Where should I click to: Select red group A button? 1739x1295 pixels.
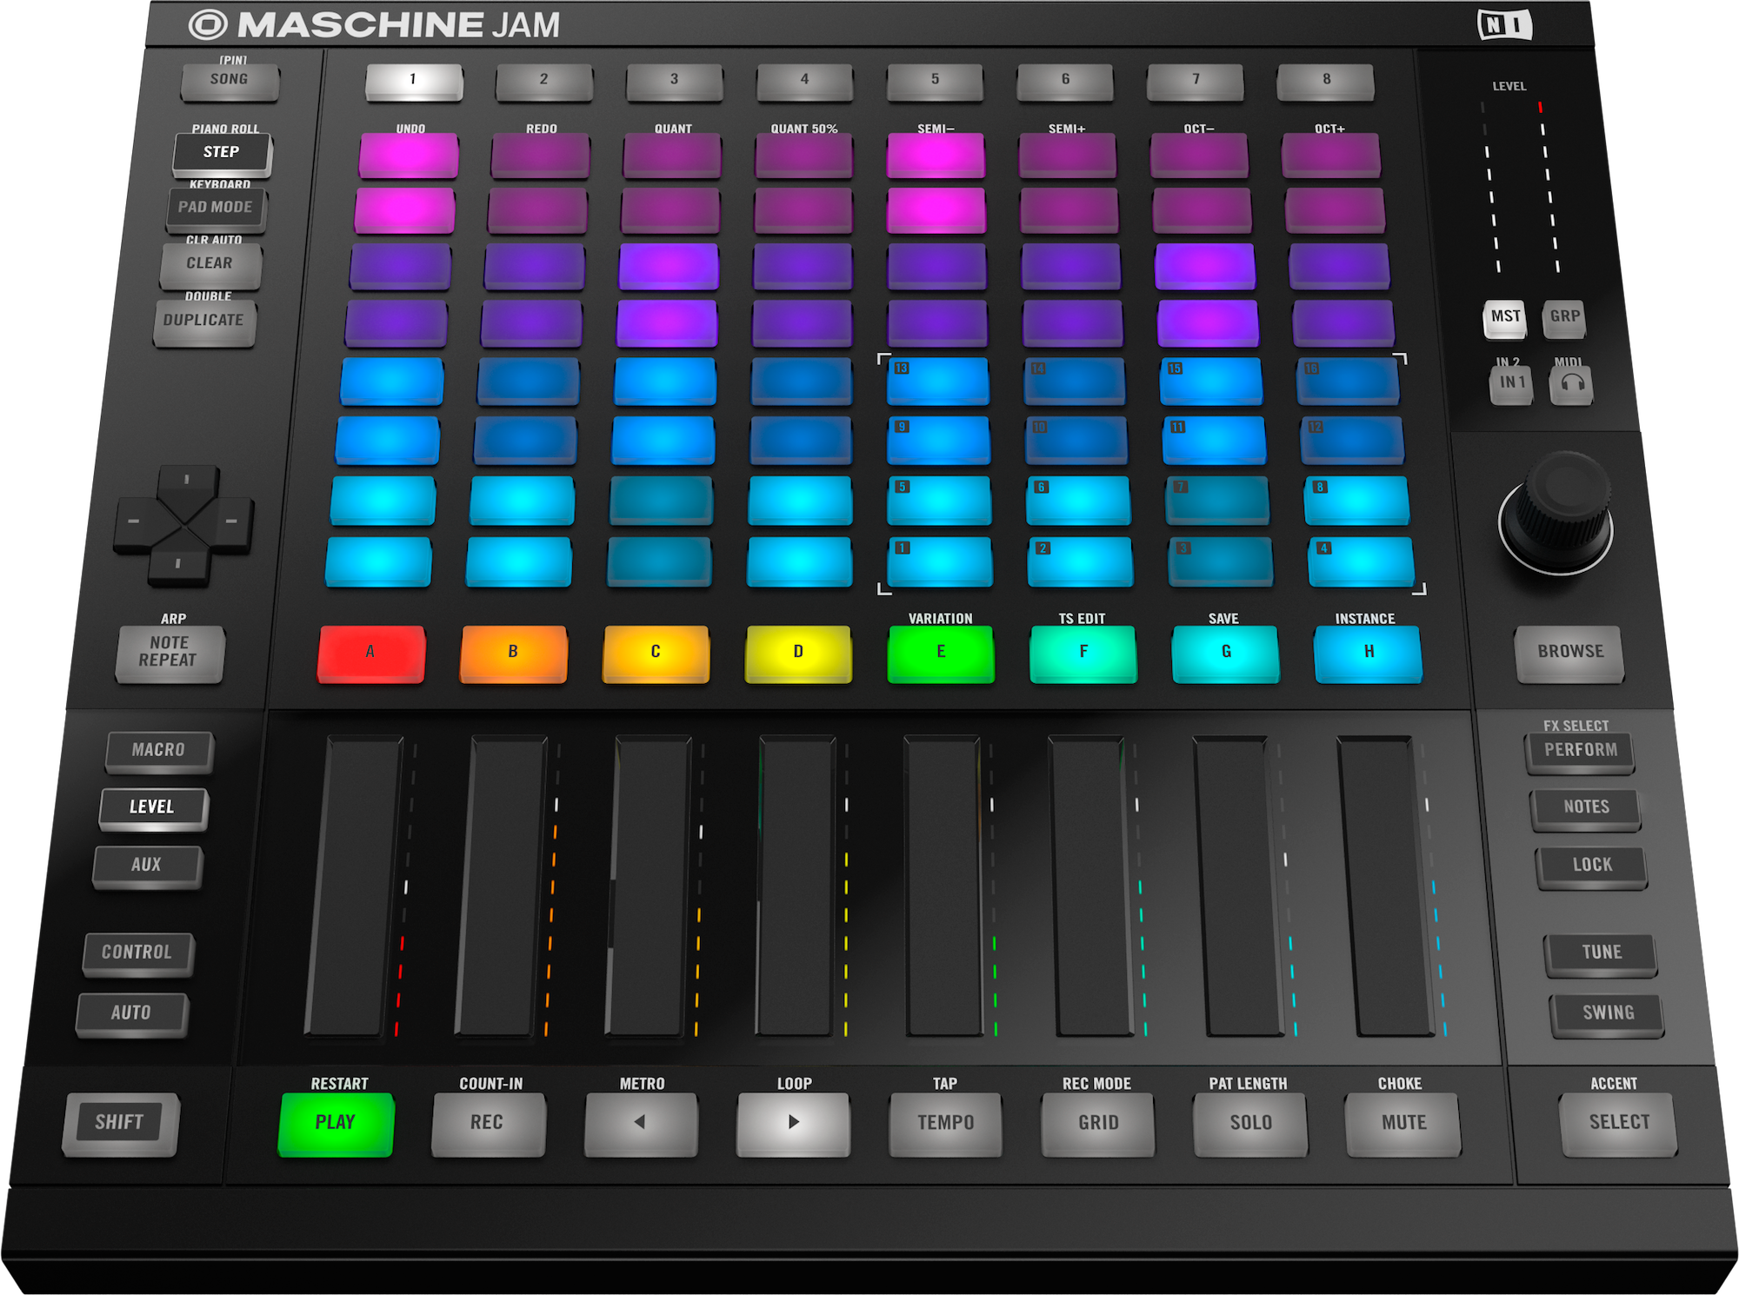click(x=371, y=653)
